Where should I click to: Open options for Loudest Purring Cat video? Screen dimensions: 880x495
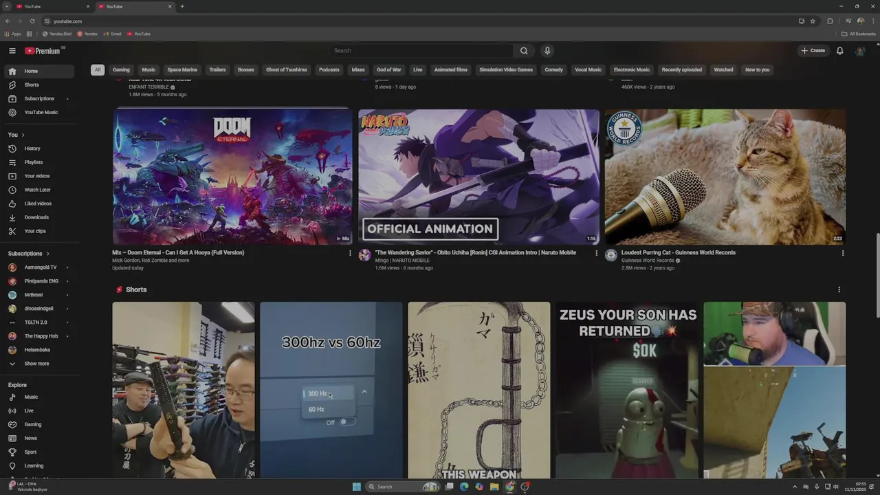pos(842,253)
